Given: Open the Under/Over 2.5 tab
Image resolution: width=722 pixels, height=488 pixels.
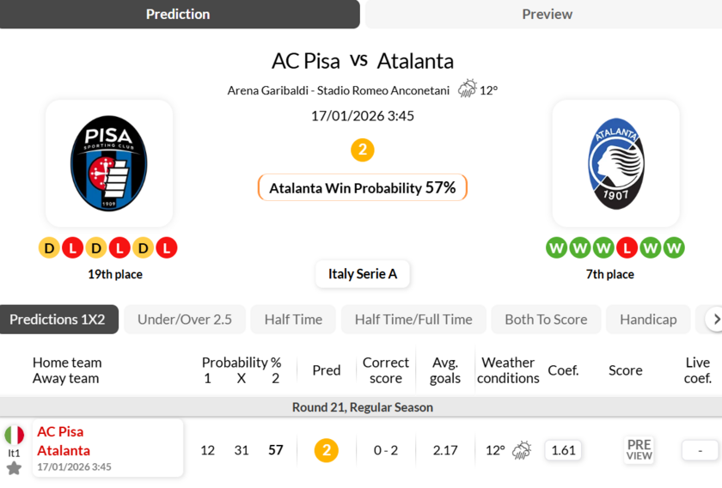Looking at the screenshot, I should (185, 320).
